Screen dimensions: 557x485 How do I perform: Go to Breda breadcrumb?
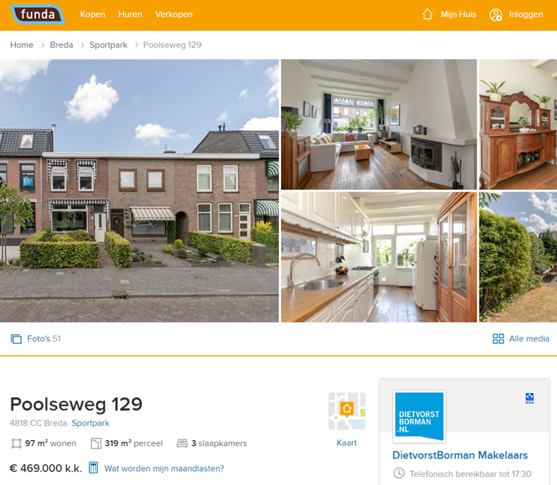point(61,45)
